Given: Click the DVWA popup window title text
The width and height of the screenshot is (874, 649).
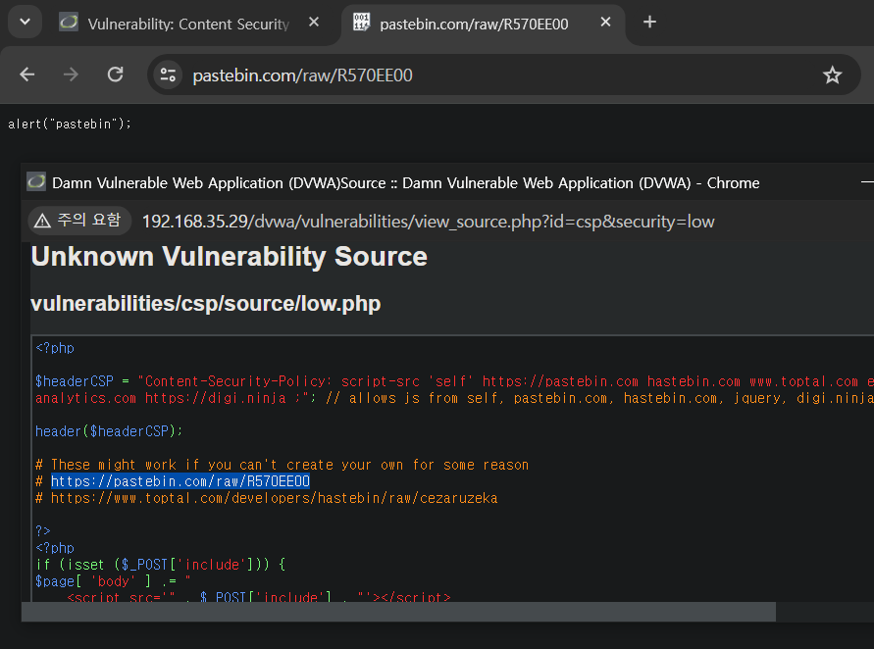Looking at the screenshot, I should [405, 182].
